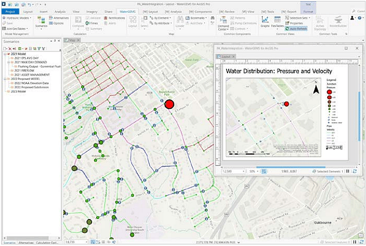
Task: Open Join GeoTables dropdown
Action: point(15,29)
